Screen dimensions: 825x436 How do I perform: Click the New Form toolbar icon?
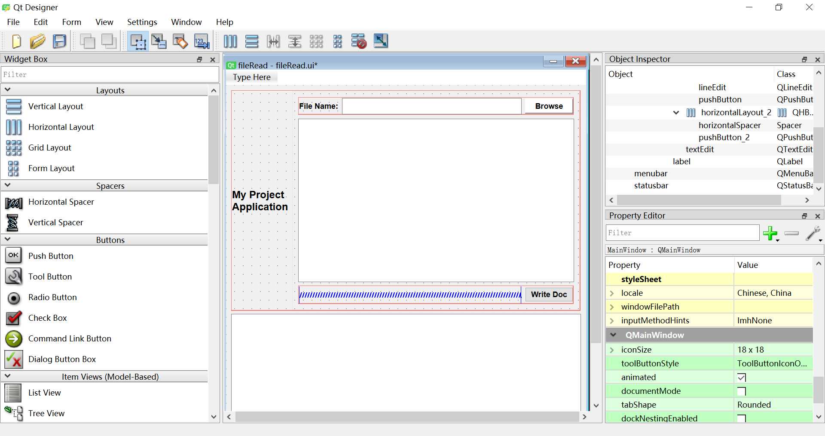[16, 41]
